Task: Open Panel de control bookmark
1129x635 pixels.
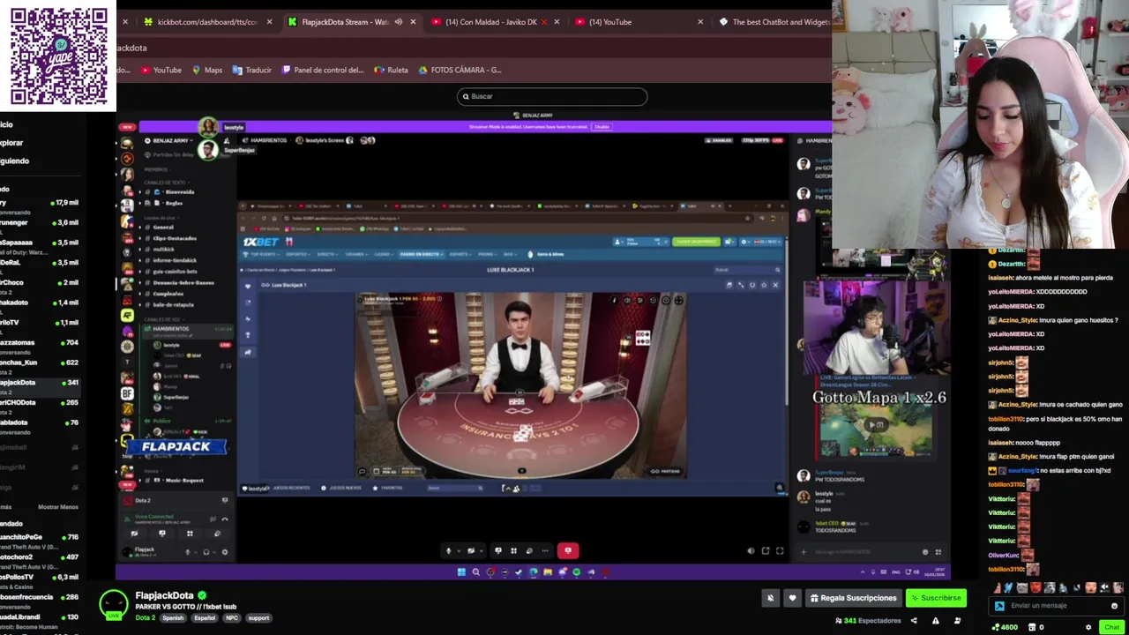Action: 323,70
